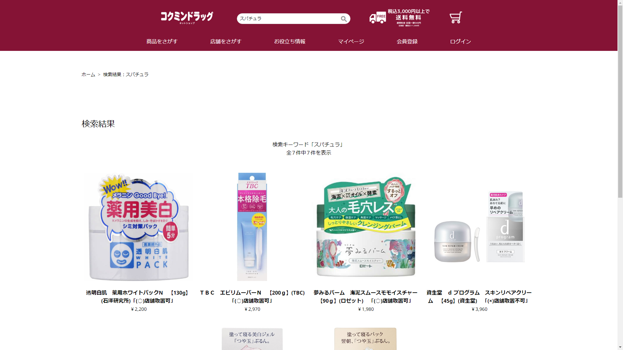Screen dimensions: 623x350
Task: Open the 店舗をさがす menu item
Action: tap(226, 41)
